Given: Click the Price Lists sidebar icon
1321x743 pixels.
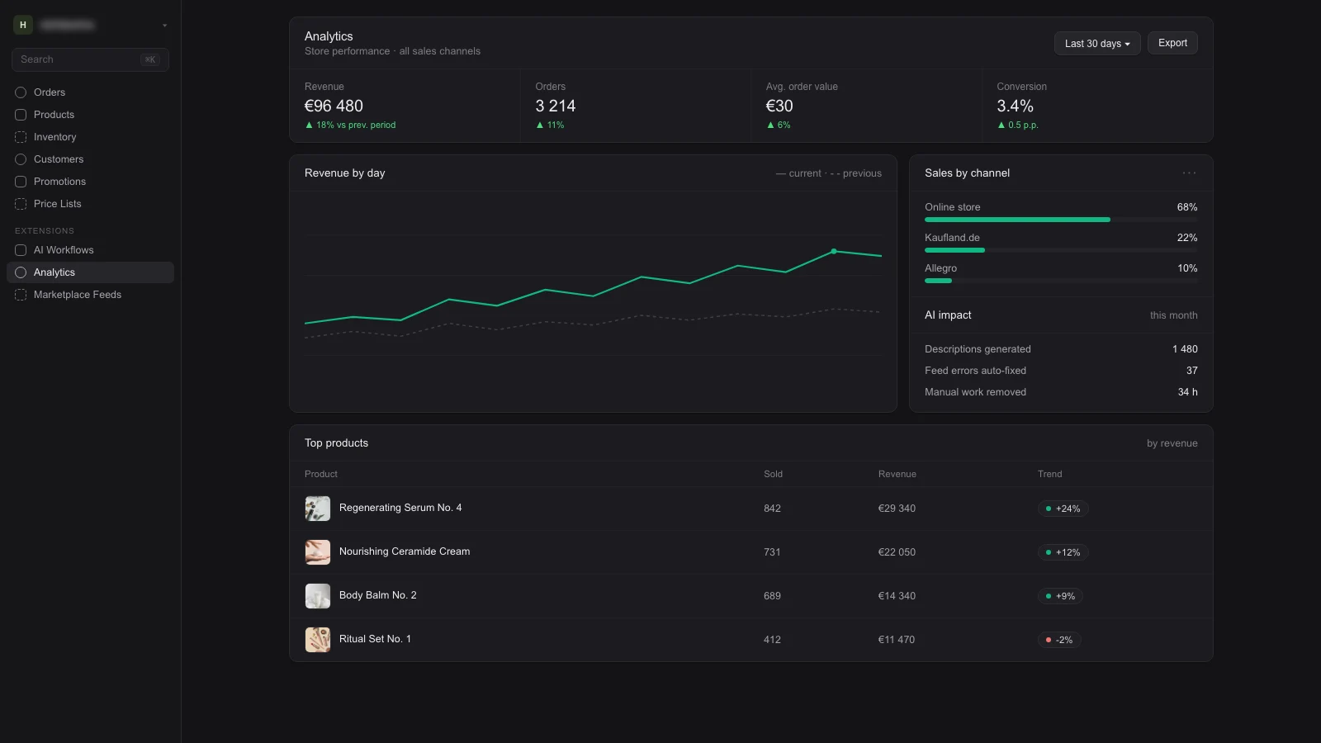Looking at the screenshot, I should point(21,204).
